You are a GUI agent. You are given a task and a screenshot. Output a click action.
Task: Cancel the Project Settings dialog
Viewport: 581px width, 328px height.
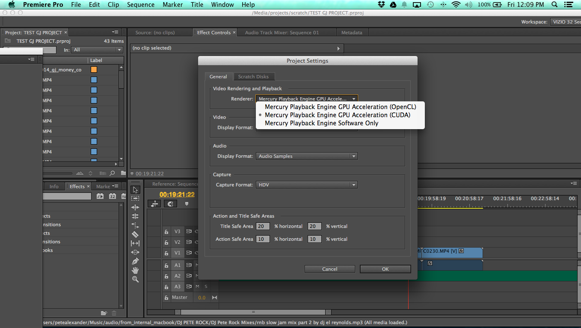coord(329,269)
